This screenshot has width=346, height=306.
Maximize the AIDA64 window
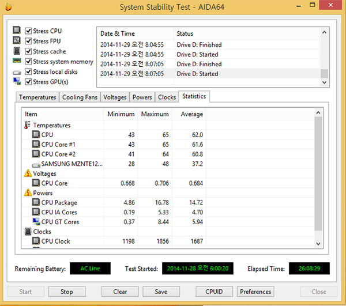click(x=312, y=5)
